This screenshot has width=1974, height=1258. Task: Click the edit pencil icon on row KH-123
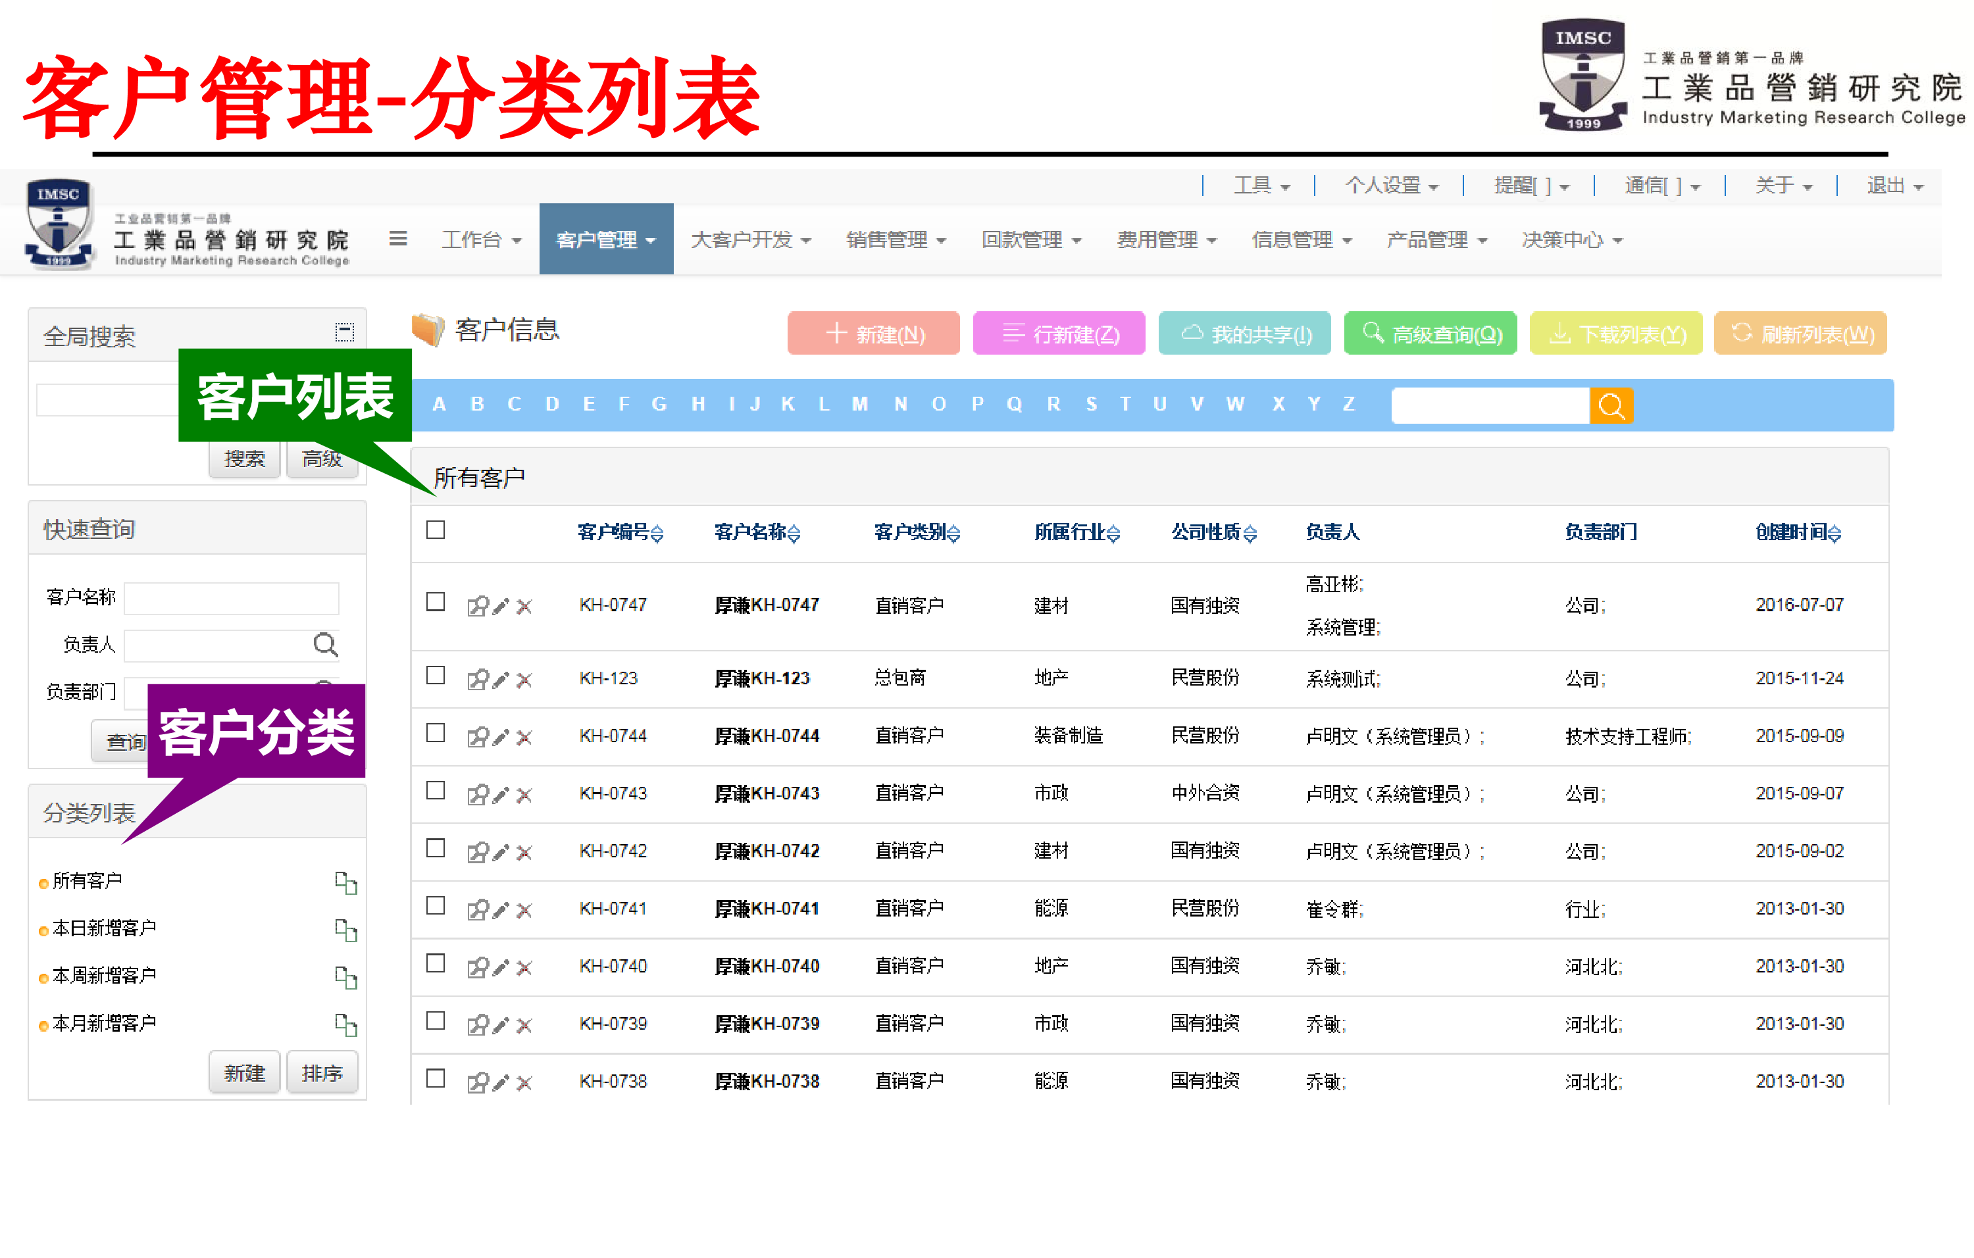coord(501,680)
